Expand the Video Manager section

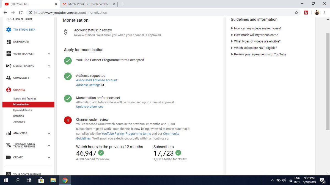tap(49, 54)
